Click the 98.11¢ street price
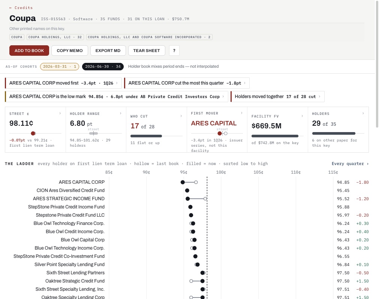This screenshot has height=299, width=379. [x=21, y=123]
